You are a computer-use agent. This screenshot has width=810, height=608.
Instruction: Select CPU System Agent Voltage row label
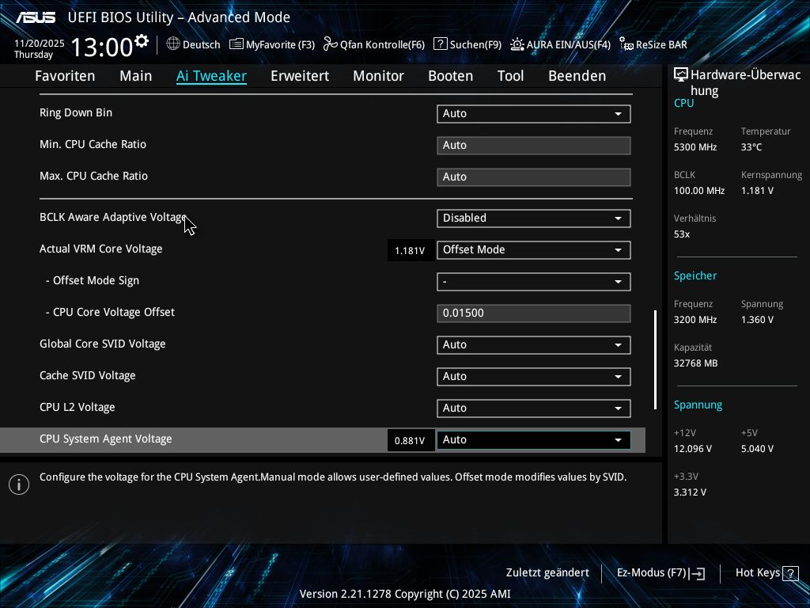click(x=106, y=439)
